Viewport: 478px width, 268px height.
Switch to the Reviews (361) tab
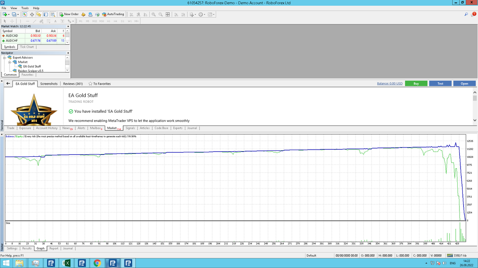[73, 84]
